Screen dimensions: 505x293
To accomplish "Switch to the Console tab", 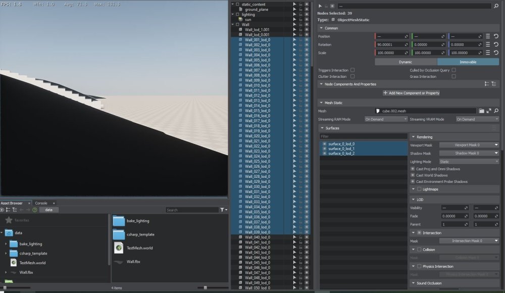I will coord(41,203).
